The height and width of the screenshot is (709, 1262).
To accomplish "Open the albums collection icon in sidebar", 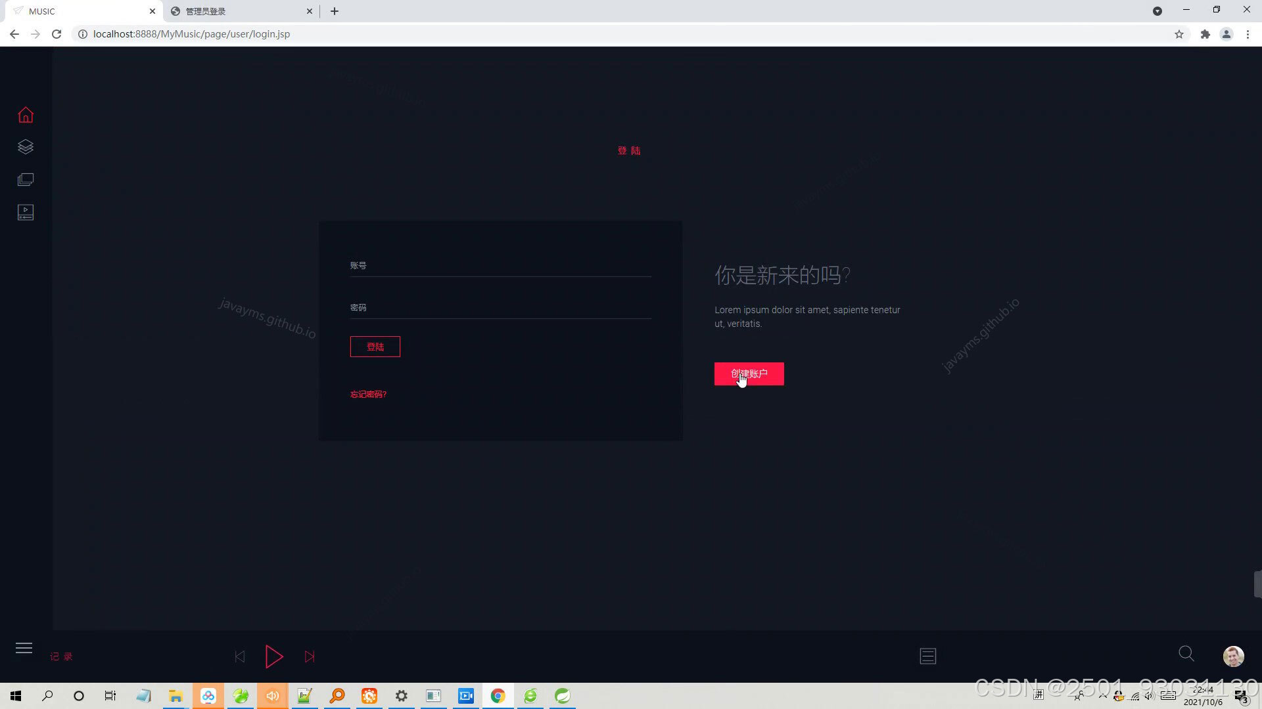I will [x=25, y=179].
